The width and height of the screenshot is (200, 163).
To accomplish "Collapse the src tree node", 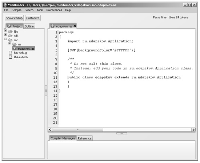I will [x=5, y=39].
